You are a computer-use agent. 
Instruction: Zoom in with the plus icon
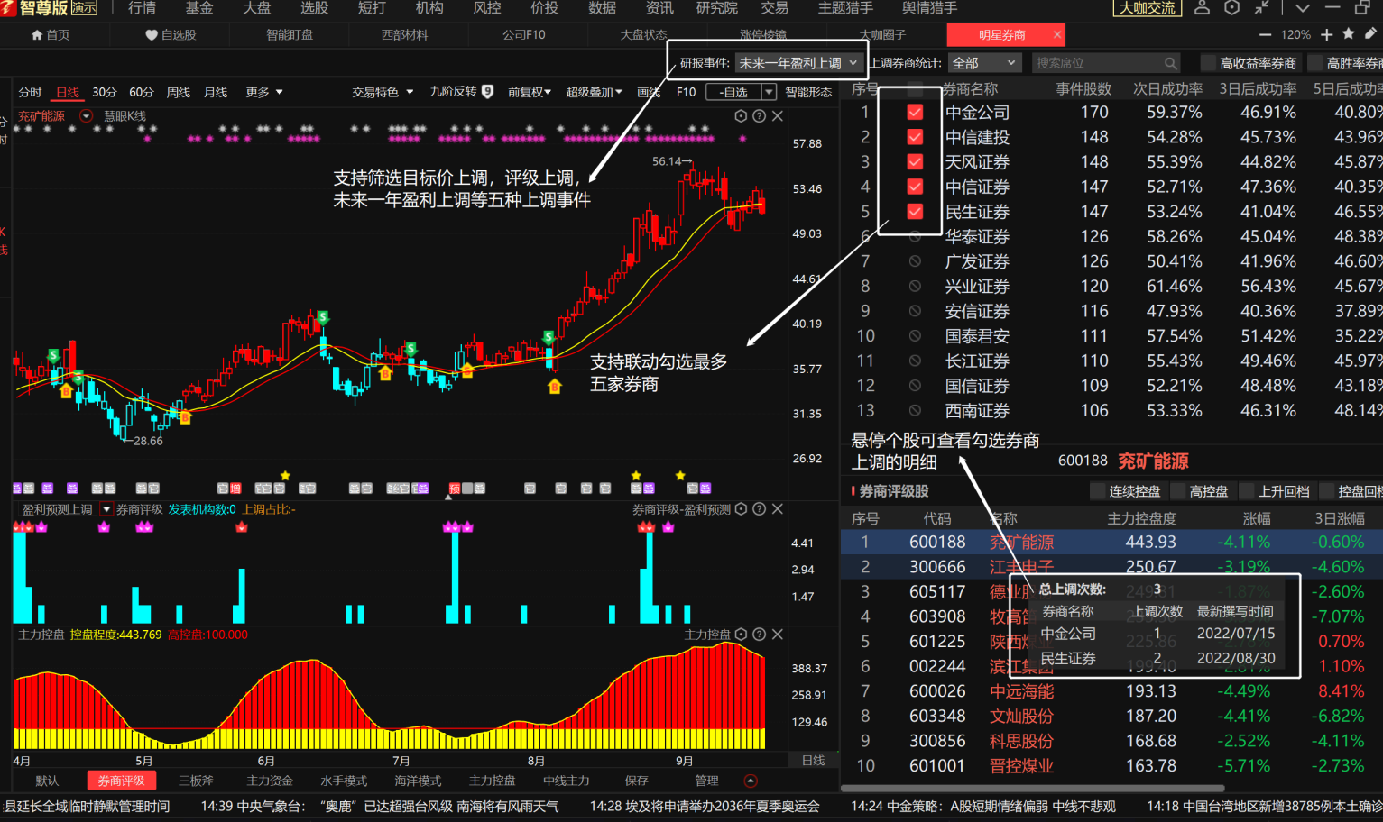1326,34
